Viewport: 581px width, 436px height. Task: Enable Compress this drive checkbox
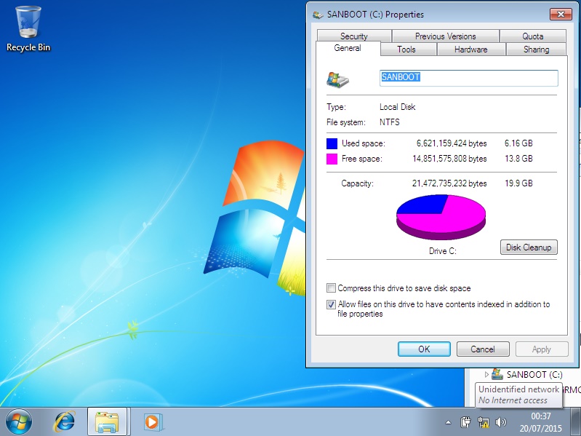[x=331, y=288]
